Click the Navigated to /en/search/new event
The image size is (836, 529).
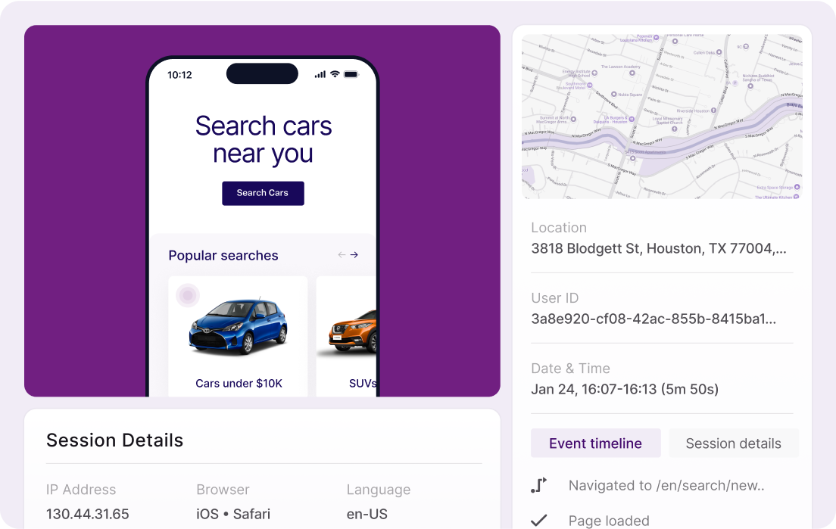pos(666,485)
